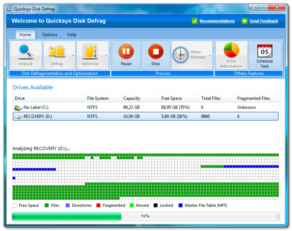292x231 pixels.
Task: Click the Free Space legend swatch
Action: (x=14, y=205)
